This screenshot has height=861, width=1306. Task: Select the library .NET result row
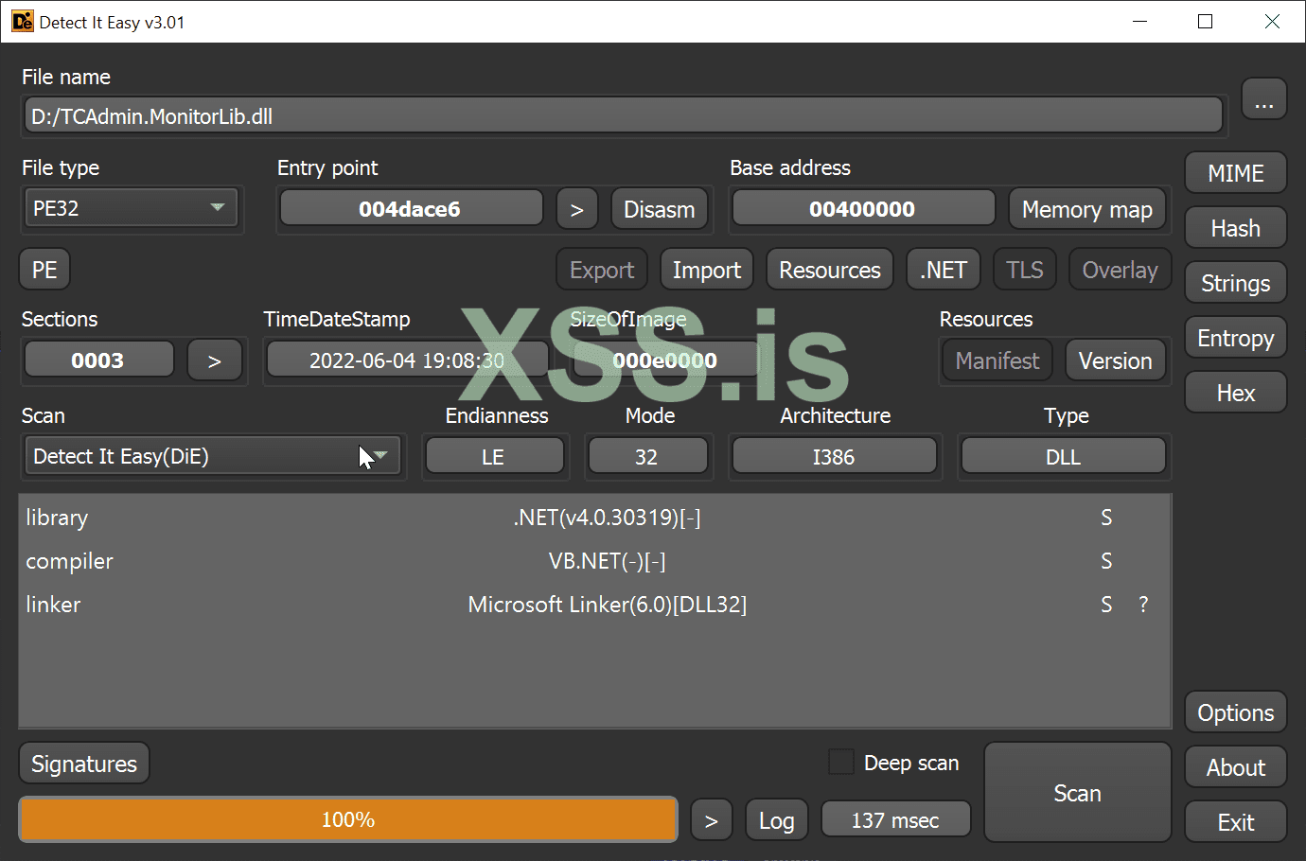pyautogui.click(x=594, y=518)
